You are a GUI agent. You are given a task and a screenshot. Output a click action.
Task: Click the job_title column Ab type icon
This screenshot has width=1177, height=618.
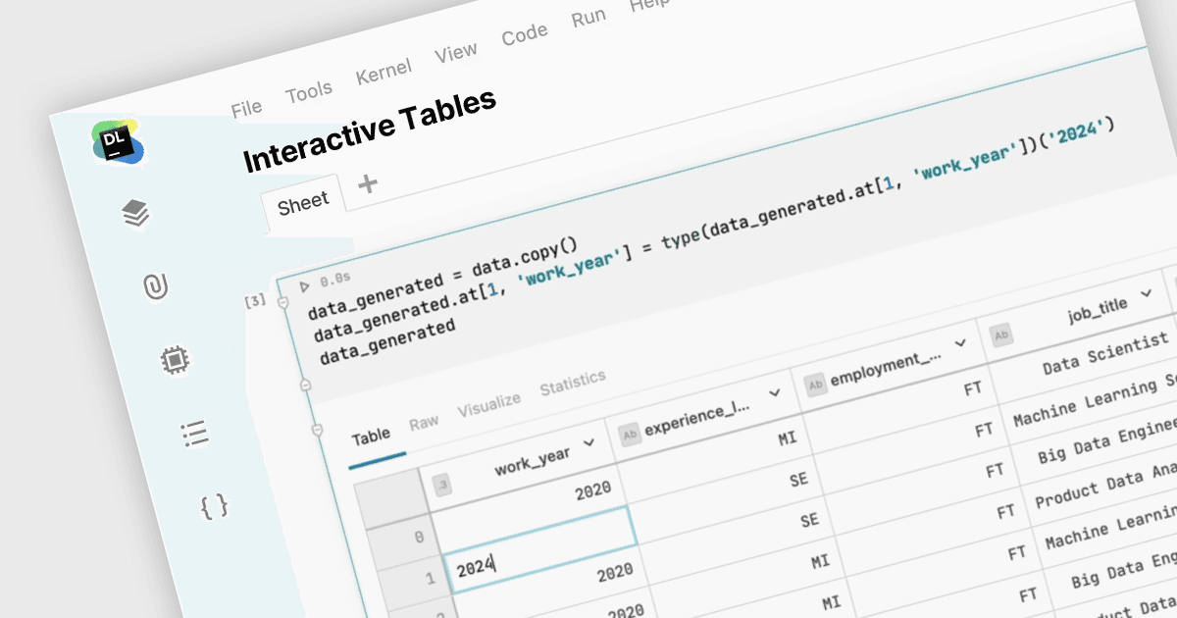[1001, 336]
